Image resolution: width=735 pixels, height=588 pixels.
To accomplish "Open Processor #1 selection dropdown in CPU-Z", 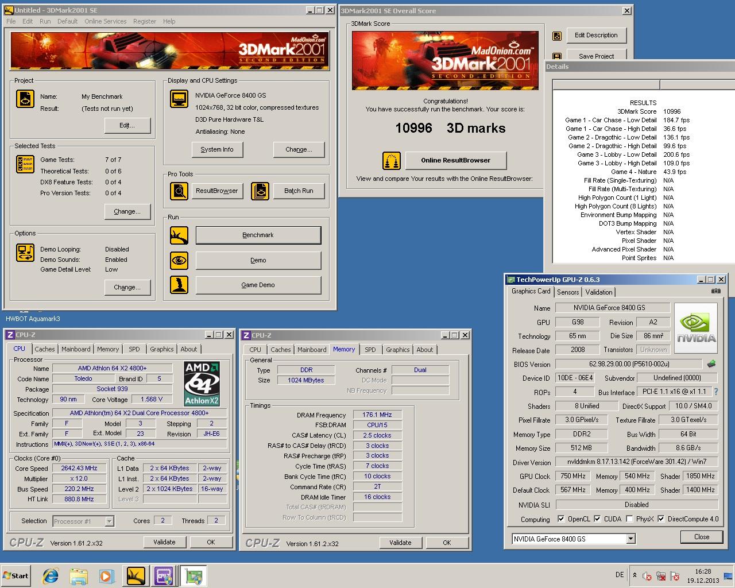I will pos(109,521).
